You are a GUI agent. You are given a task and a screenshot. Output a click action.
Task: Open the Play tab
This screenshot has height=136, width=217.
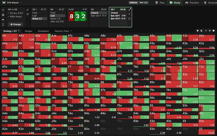pos(160,2)
